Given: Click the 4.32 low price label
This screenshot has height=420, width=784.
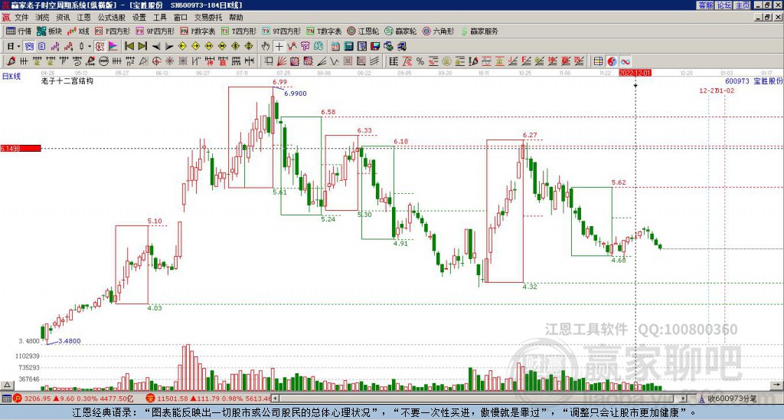Looking at the screenshot, I should point(530,287).
